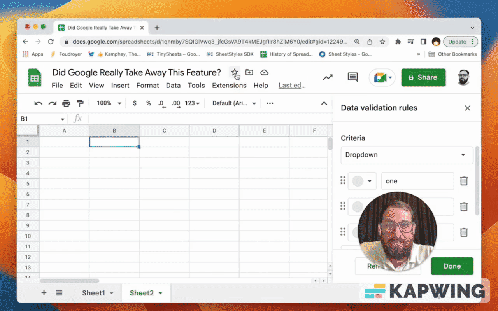Open the all sheets list icon
The image size is (498, 311).
click(x=59, y=293)
